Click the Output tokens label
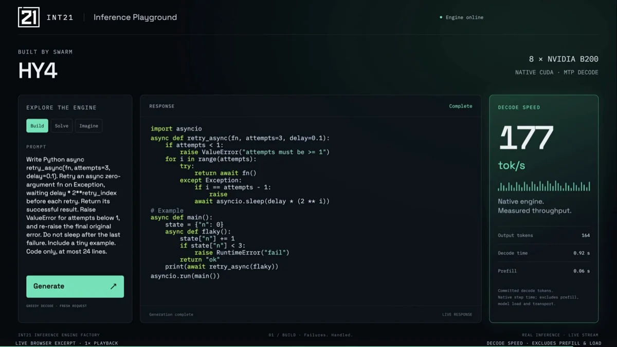This screenshot has height=347, width=617. coord(515,236)
